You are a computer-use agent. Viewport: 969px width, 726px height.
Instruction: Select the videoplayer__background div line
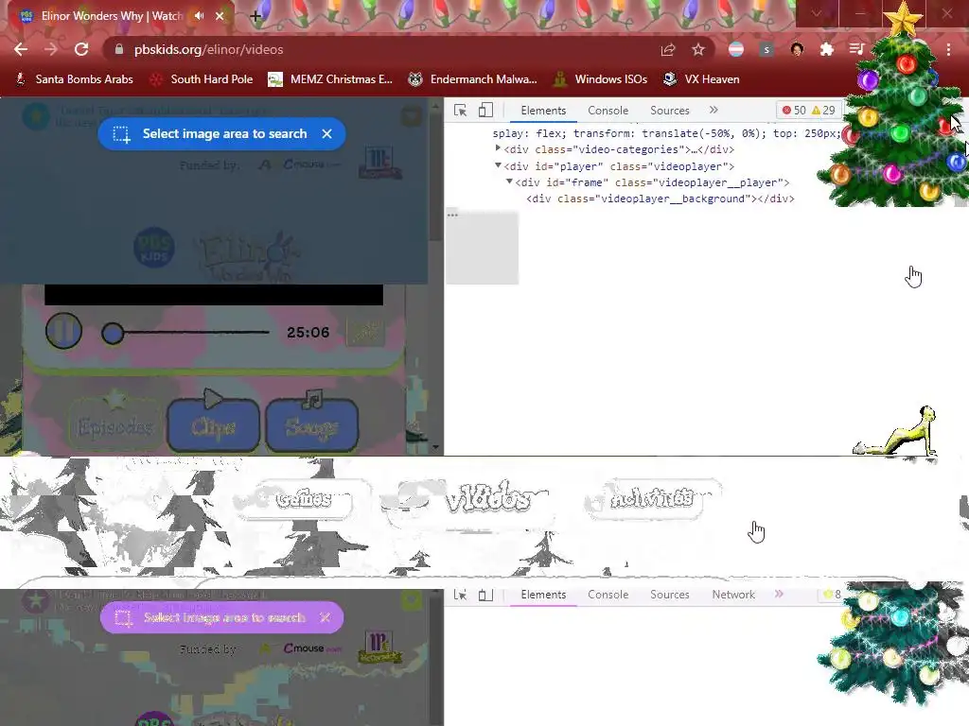tap(660, 199)
